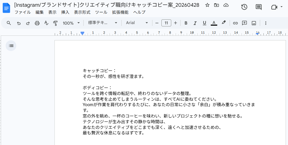288x145 pixels.
Task: Move document to a folder
Action: click(x=216, y=5)
